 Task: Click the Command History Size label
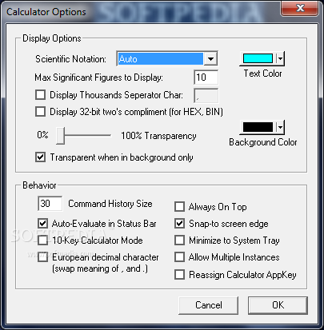[x=110, y=204]
